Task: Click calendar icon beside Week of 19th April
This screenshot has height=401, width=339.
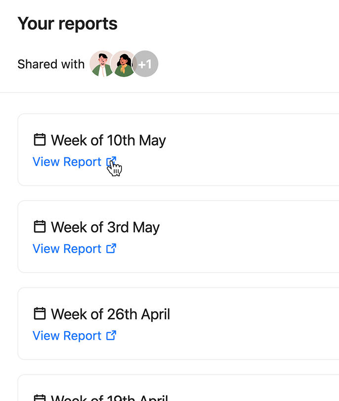Action: pos(40,398)
